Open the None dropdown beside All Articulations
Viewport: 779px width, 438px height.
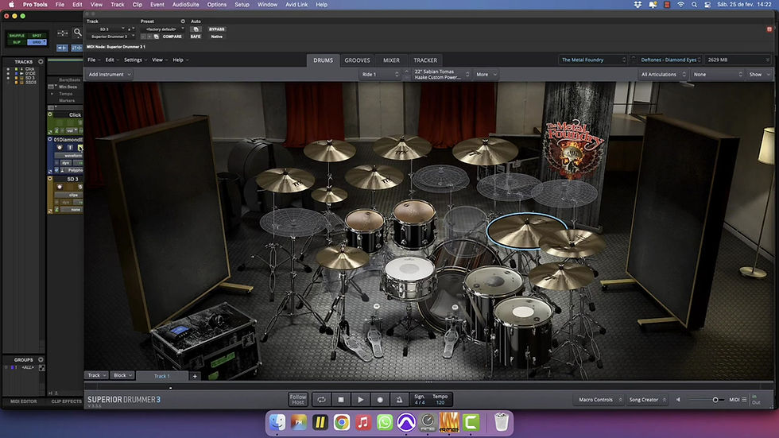coord(717,74)
